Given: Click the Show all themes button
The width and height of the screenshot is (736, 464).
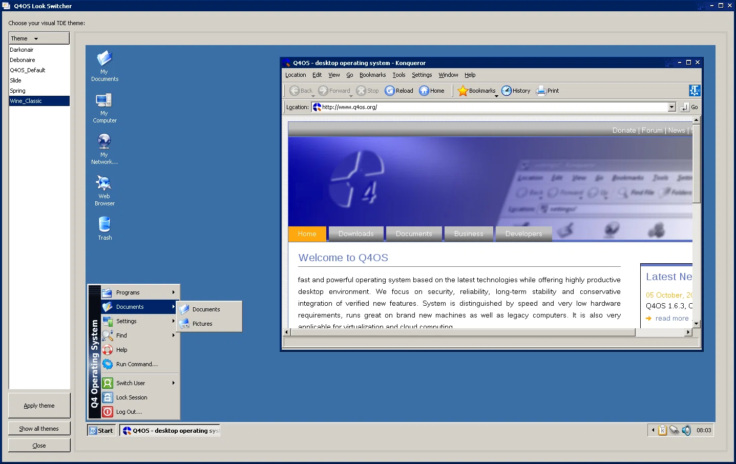Looking at the screenshot, I should (39, 429).
